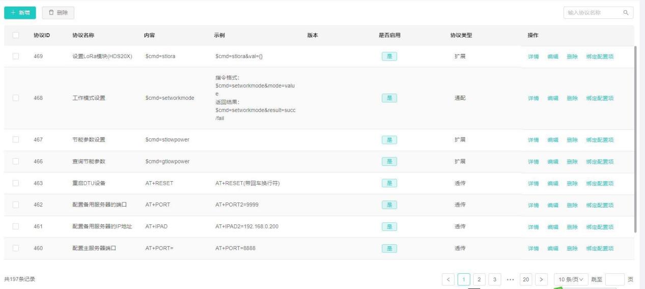Viewport: 645px width, 289px height.
Task: Open 详情 for 工作模式设置 row
Action: tap(533, 98)
